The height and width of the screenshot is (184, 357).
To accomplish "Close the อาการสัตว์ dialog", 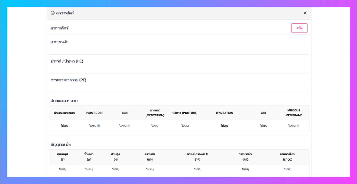I will (x=305, y=13).
